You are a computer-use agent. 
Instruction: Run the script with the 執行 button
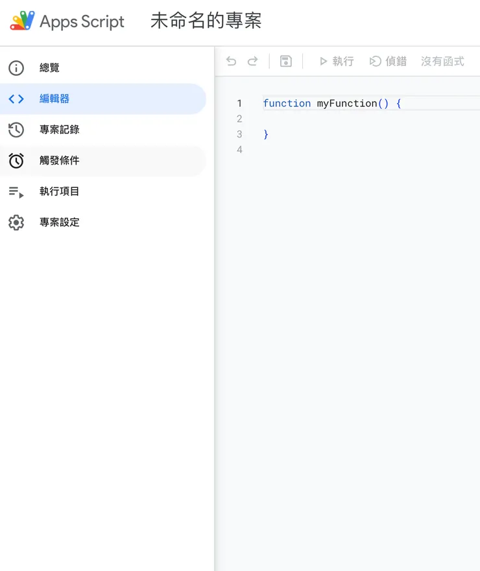pos(337,61)
